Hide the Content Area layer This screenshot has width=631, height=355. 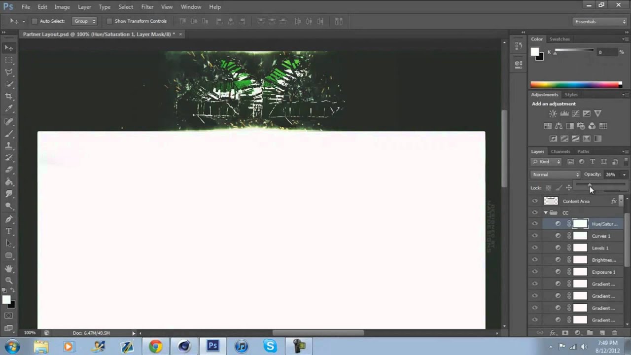pos(535,201)
